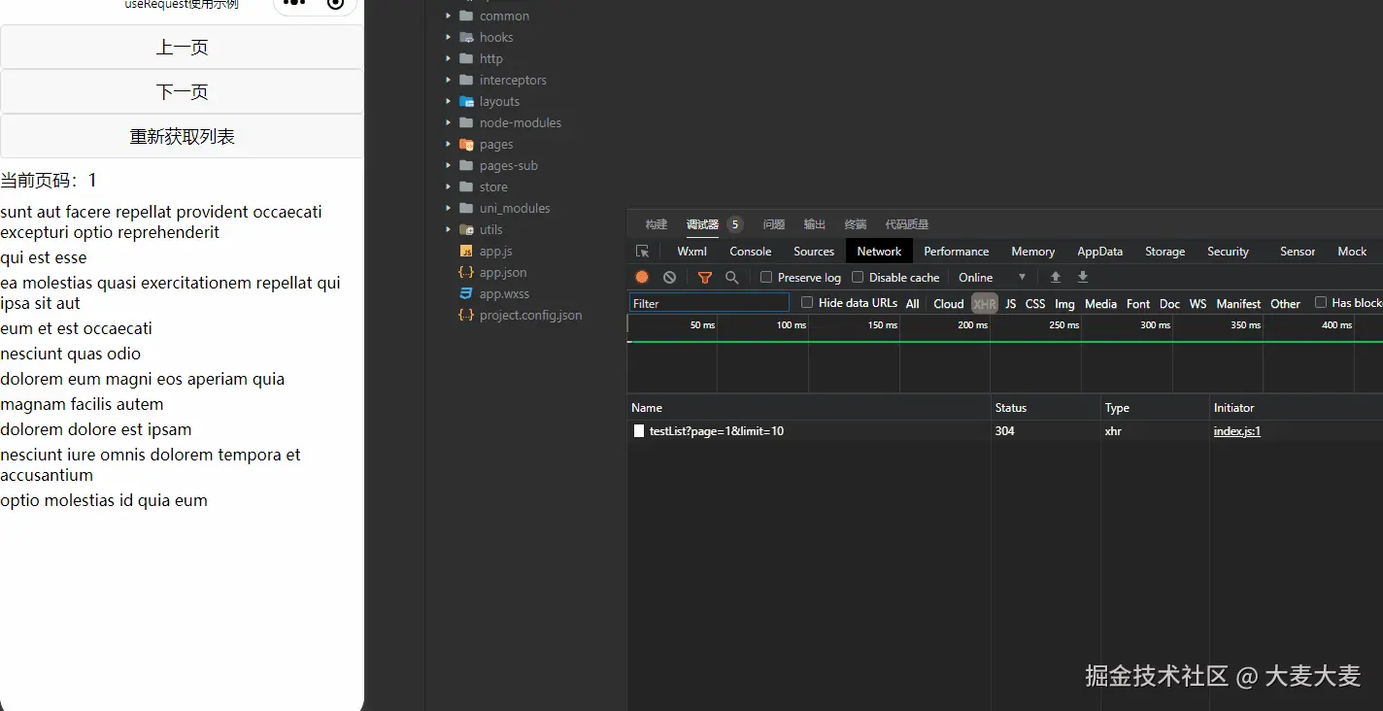Click the 下一页 button
Viewport: 1383px width, 711px height.
tap(182, 91)
